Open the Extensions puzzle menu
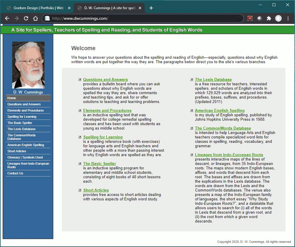Screen dimensions: 295x247 (x=269, y=18)
